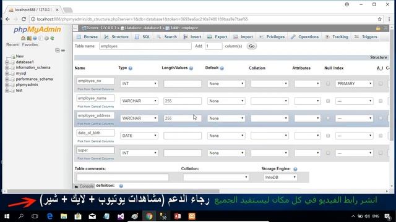This screenshot has height=222, width=396.
Task: Click the help icon next to Type header
Action: [131, 68]
